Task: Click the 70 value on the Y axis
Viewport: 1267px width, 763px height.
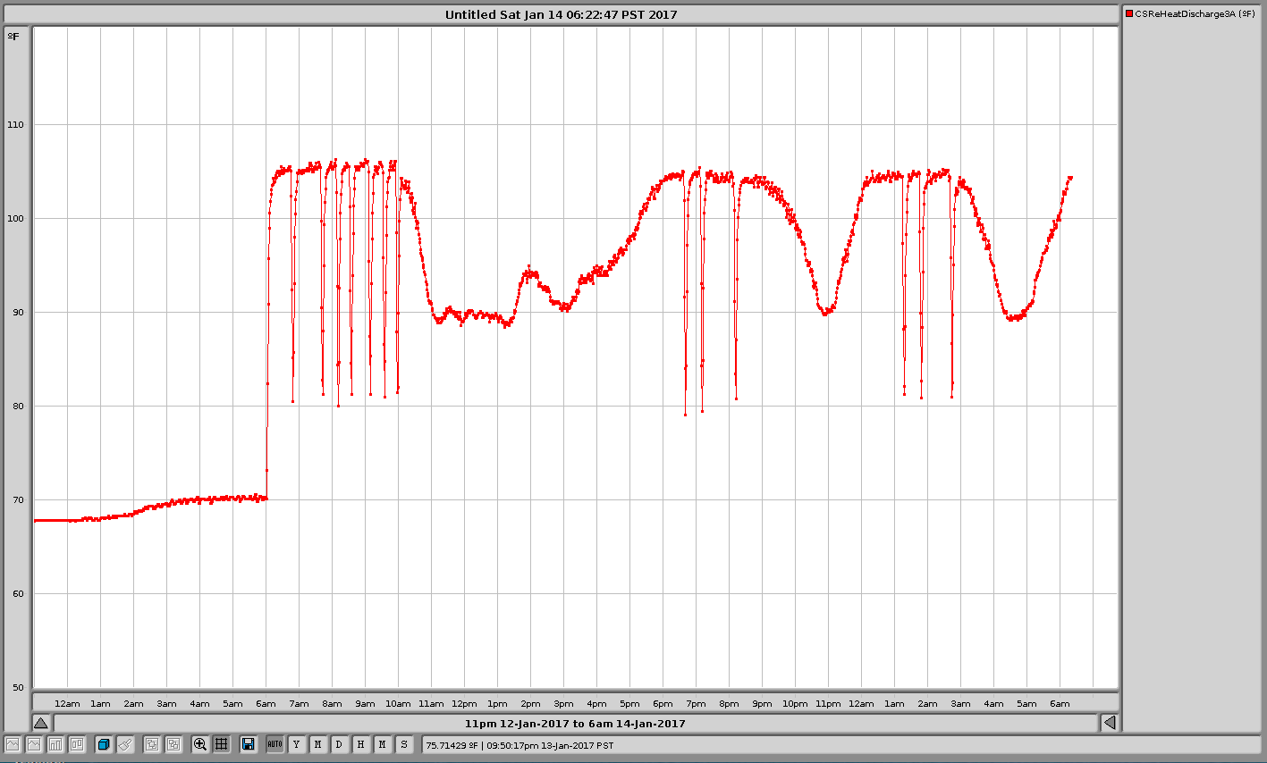Action: [18, 500]
